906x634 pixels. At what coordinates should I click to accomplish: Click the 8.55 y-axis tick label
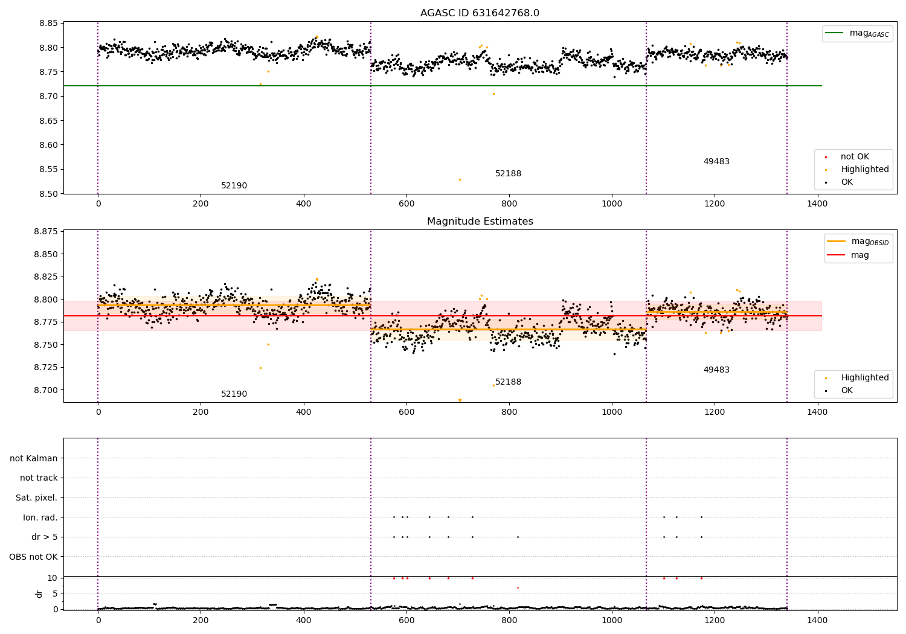pos(48,170)
